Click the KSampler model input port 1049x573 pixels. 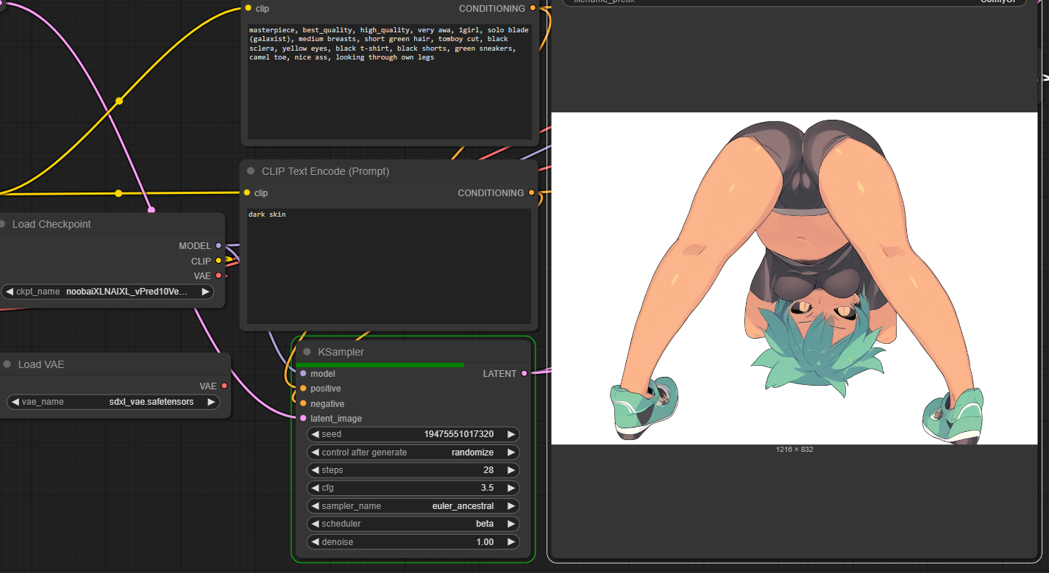(x=303, y=373)
